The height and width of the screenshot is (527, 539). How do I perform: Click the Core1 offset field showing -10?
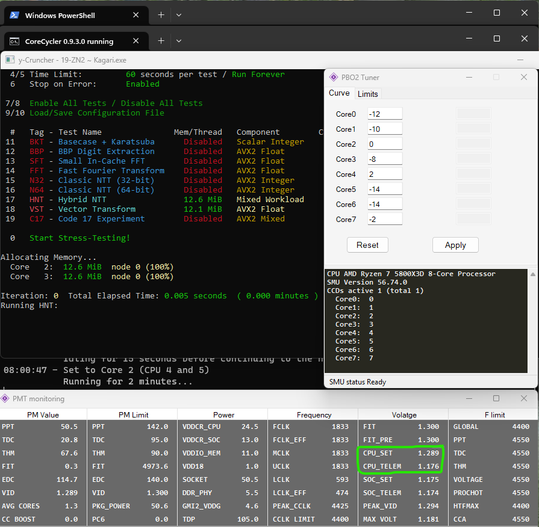click(385, 129)
